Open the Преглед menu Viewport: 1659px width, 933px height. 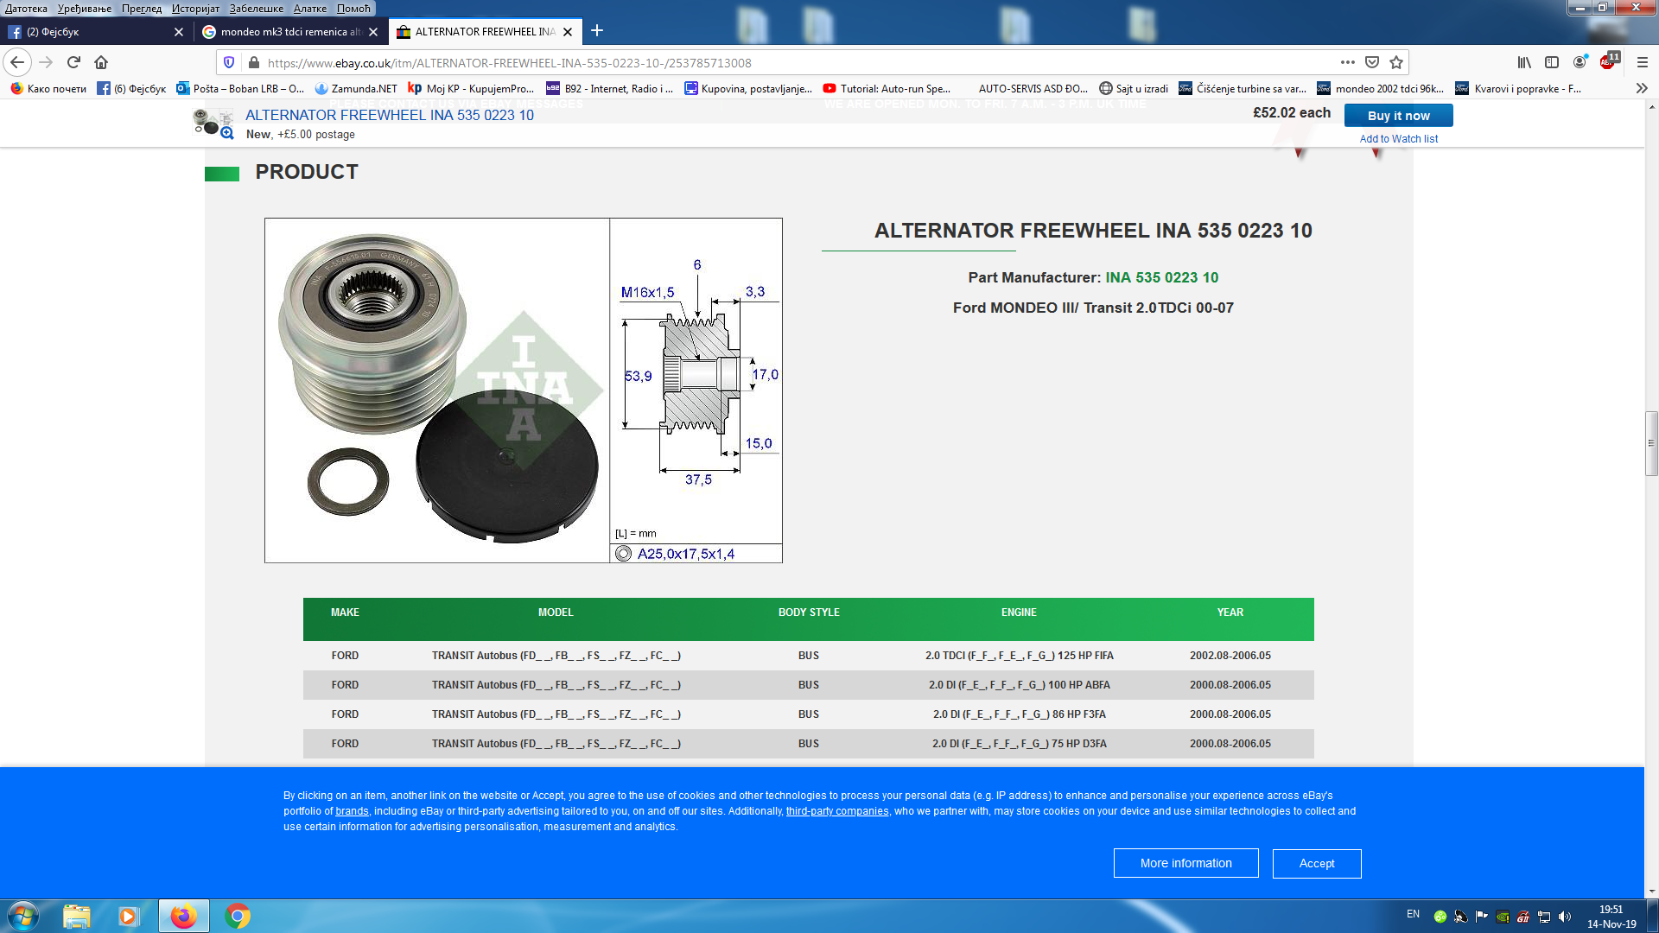click(x=142, y=9)
